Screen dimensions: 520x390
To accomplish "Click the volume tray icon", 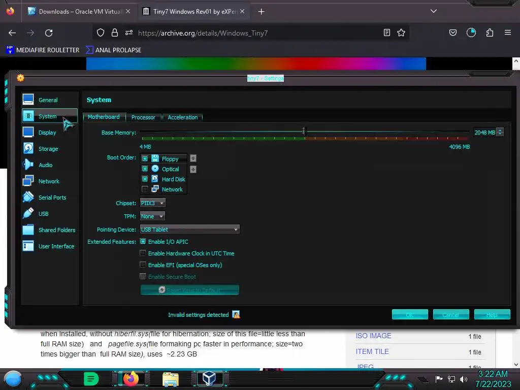I will tap(463, 379).
